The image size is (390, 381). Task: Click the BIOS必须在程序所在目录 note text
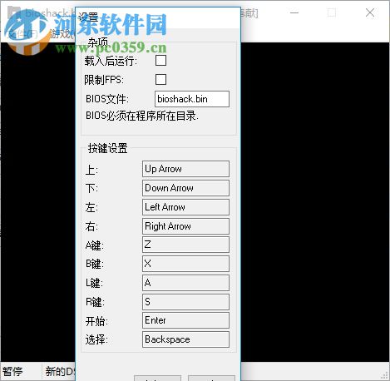coord(142,116)
